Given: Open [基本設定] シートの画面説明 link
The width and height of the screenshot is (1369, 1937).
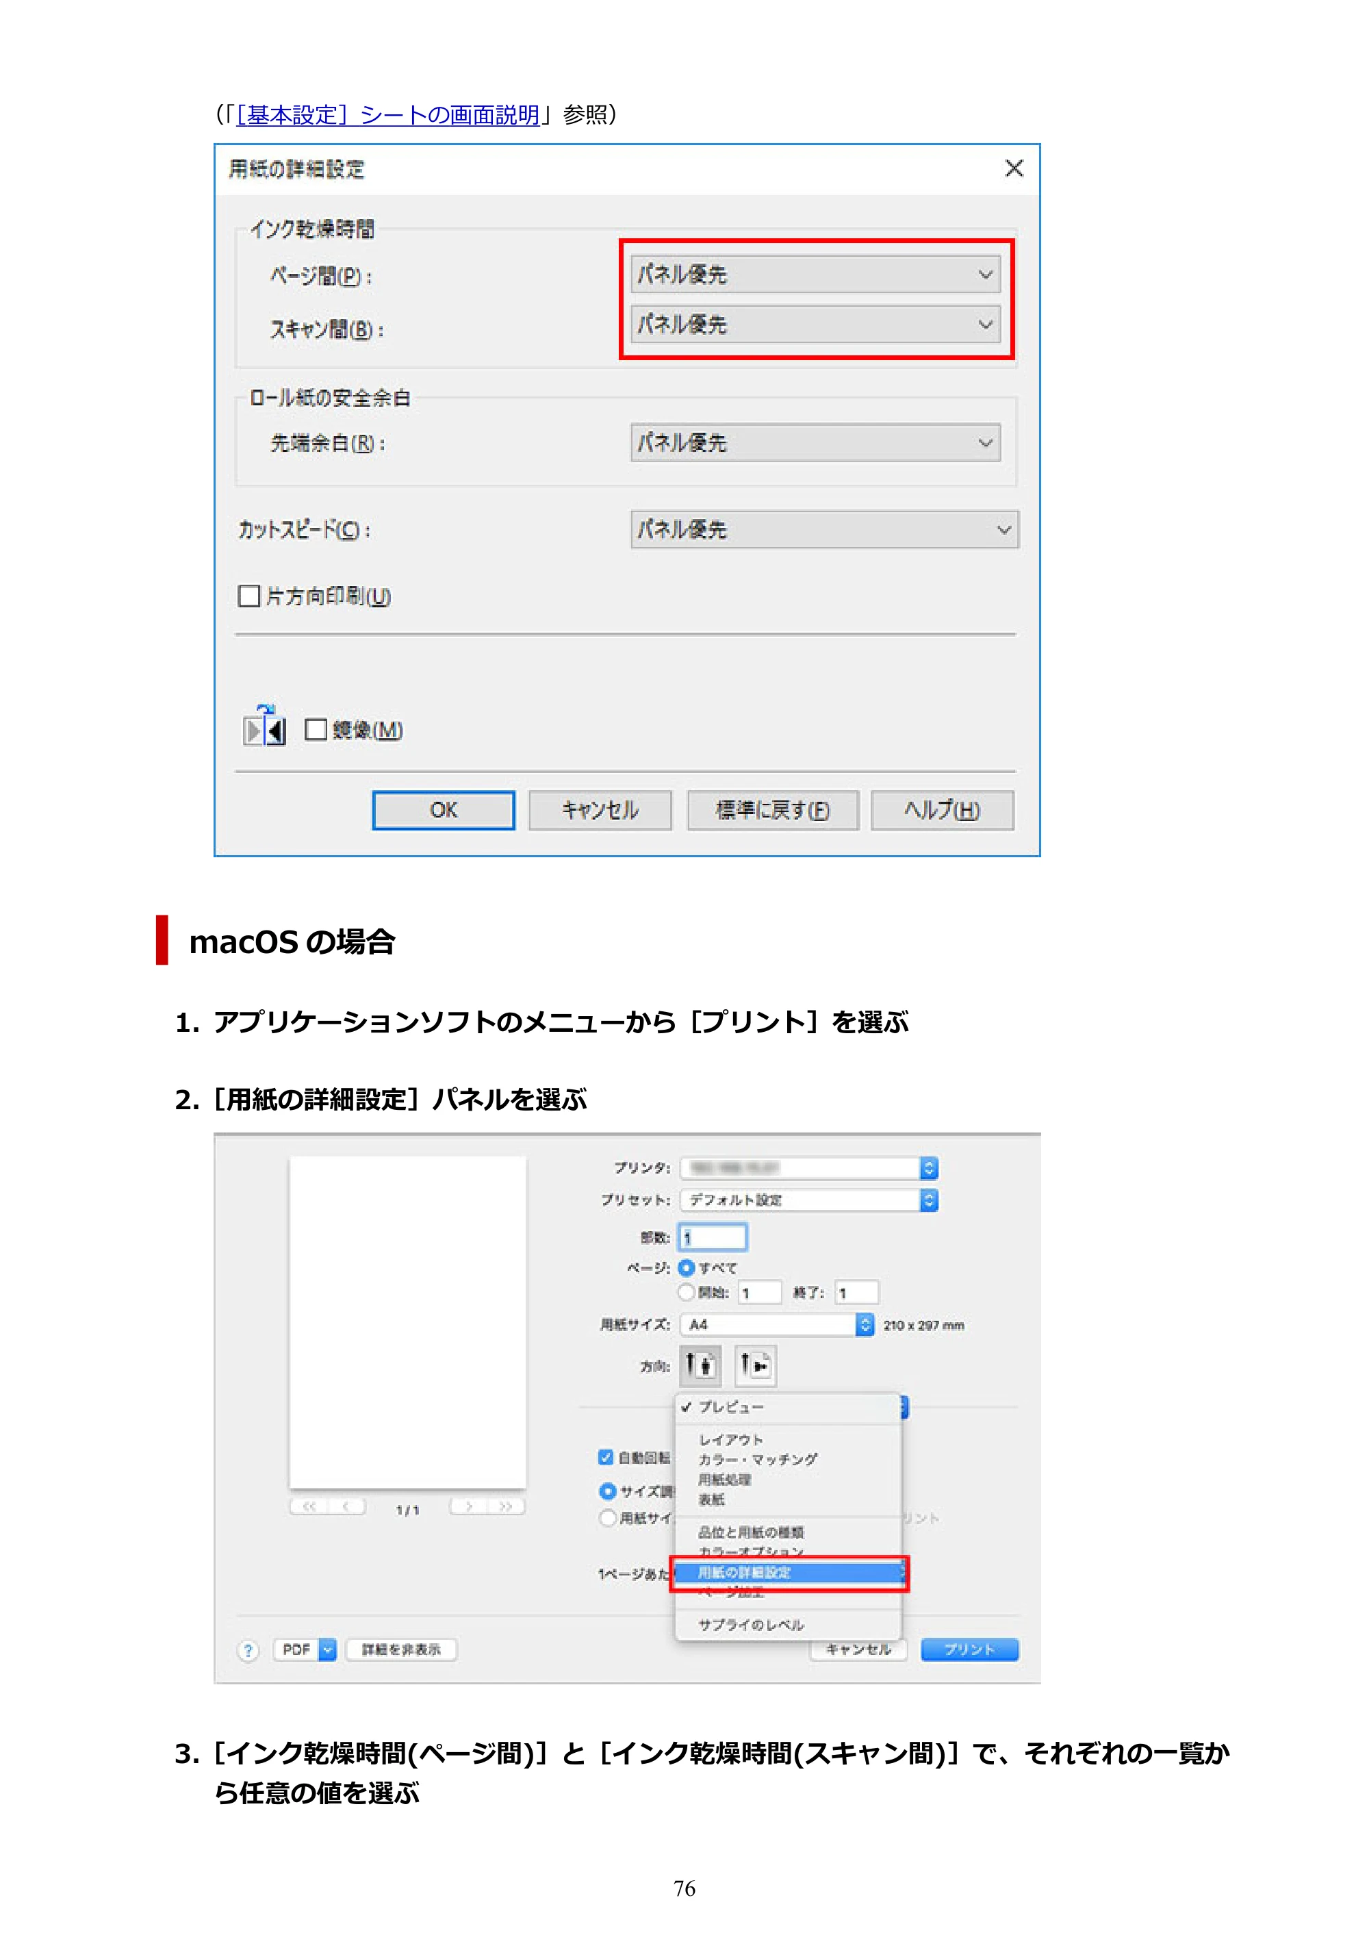Looking at the screenshot, I should click(388, 115).
